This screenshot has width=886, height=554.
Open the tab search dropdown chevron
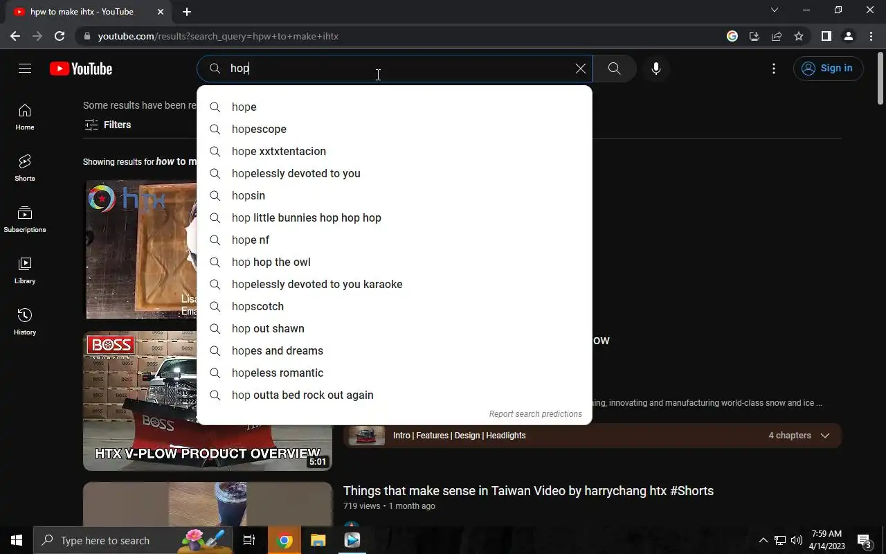click(775, 10)
